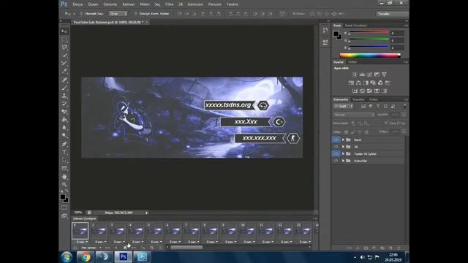The height and width of the screenshot is (263, 468).
Task: Toggle the 'Otomatik Seç' checkbox
Action: pos(81,14)
